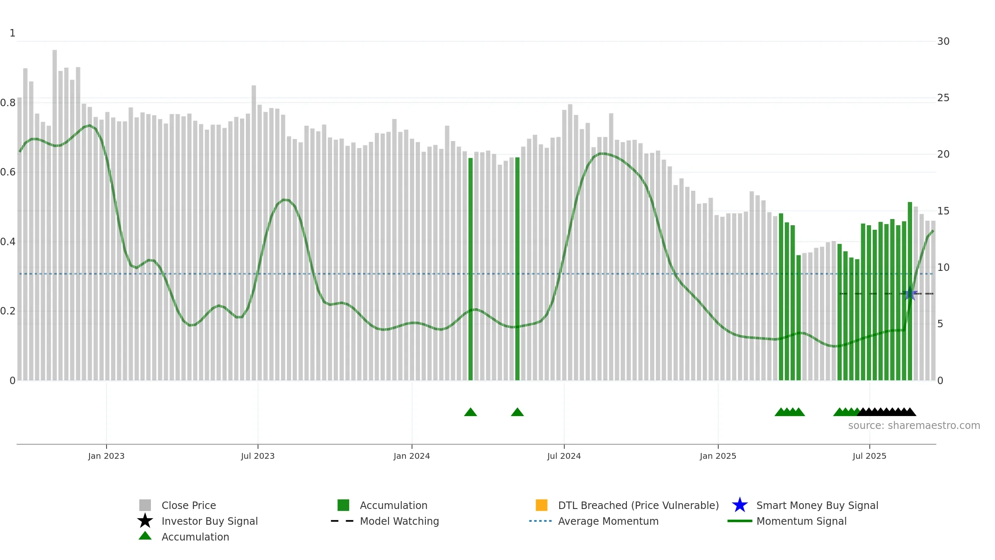Click the black Investor Buy Signal star in legend
Image resolution: width=995 pixels, height=560 pixels.
click(x=145, y=521)
